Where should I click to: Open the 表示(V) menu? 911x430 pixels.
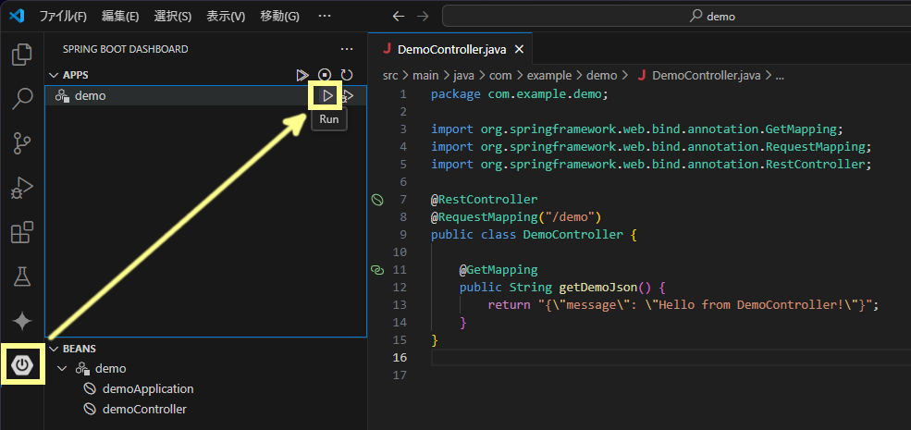pos(226,17)
